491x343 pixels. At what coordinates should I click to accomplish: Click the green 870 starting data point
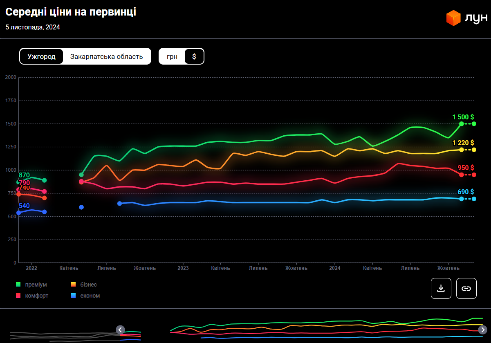point(18,182)
